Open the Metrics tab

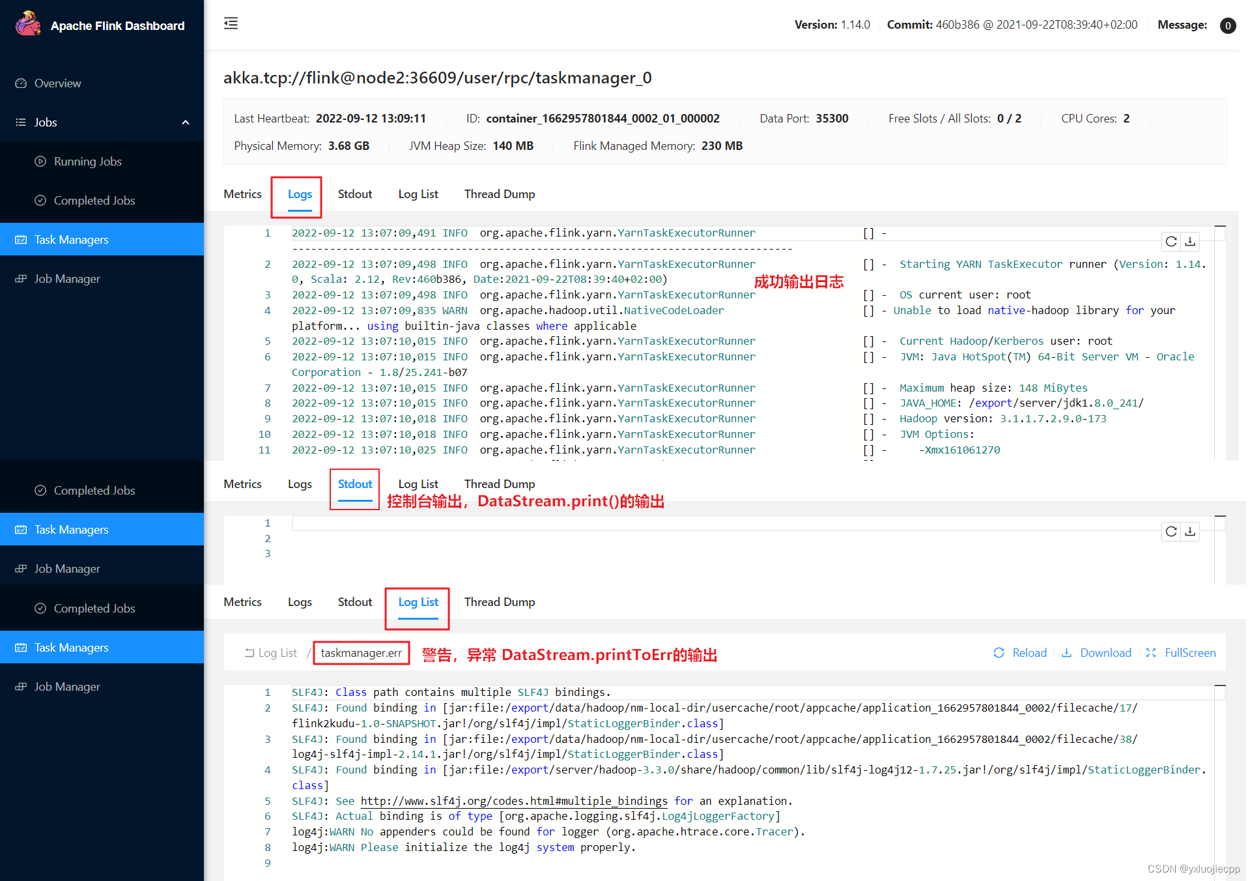point(242,194)
